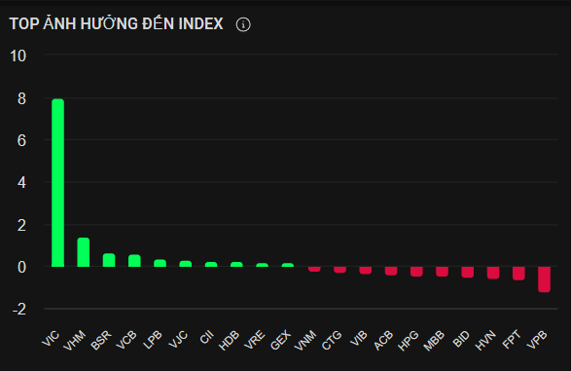The image size is (571, 371).
Task: Select the green VJC bar
Action: pos(186,264)
